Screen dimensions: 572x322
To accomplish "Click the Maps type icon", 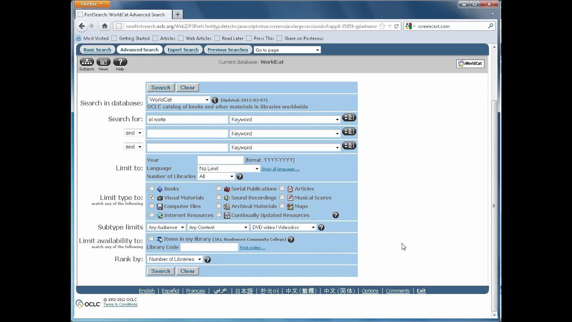I will [x=290, y=207].
